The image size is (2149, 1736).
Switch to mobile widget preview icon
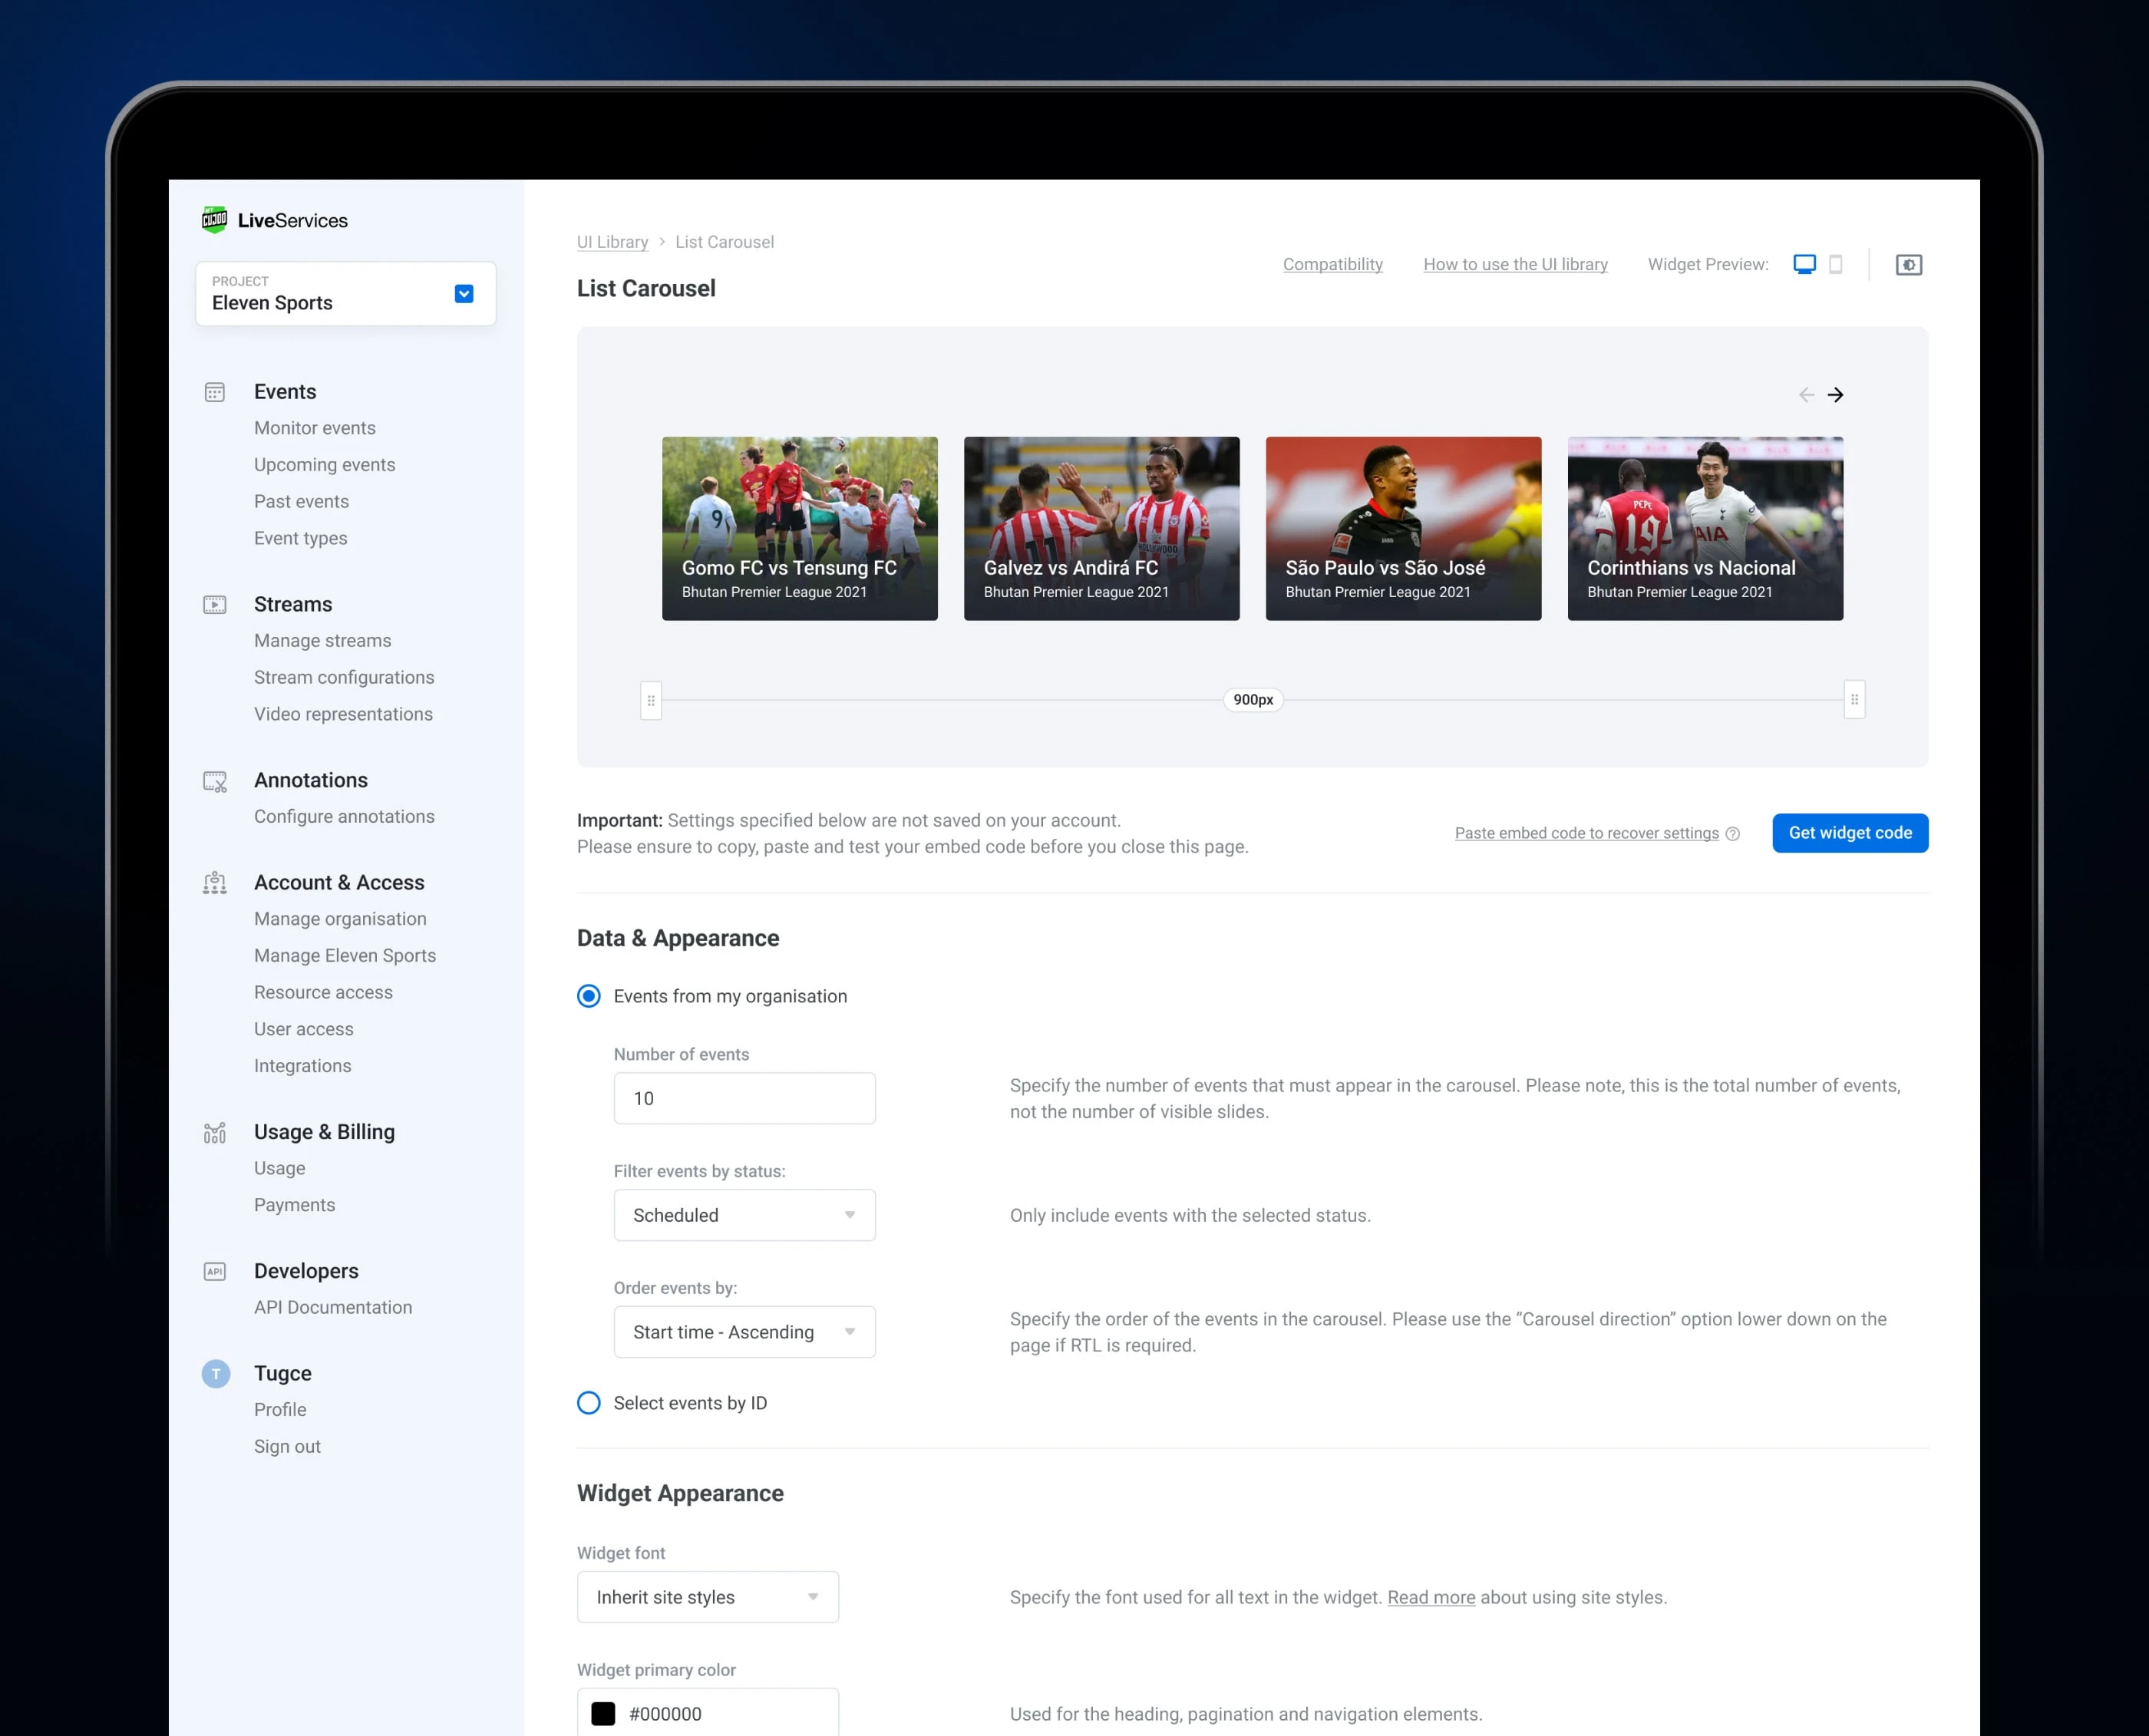[x=1836, y=264]
